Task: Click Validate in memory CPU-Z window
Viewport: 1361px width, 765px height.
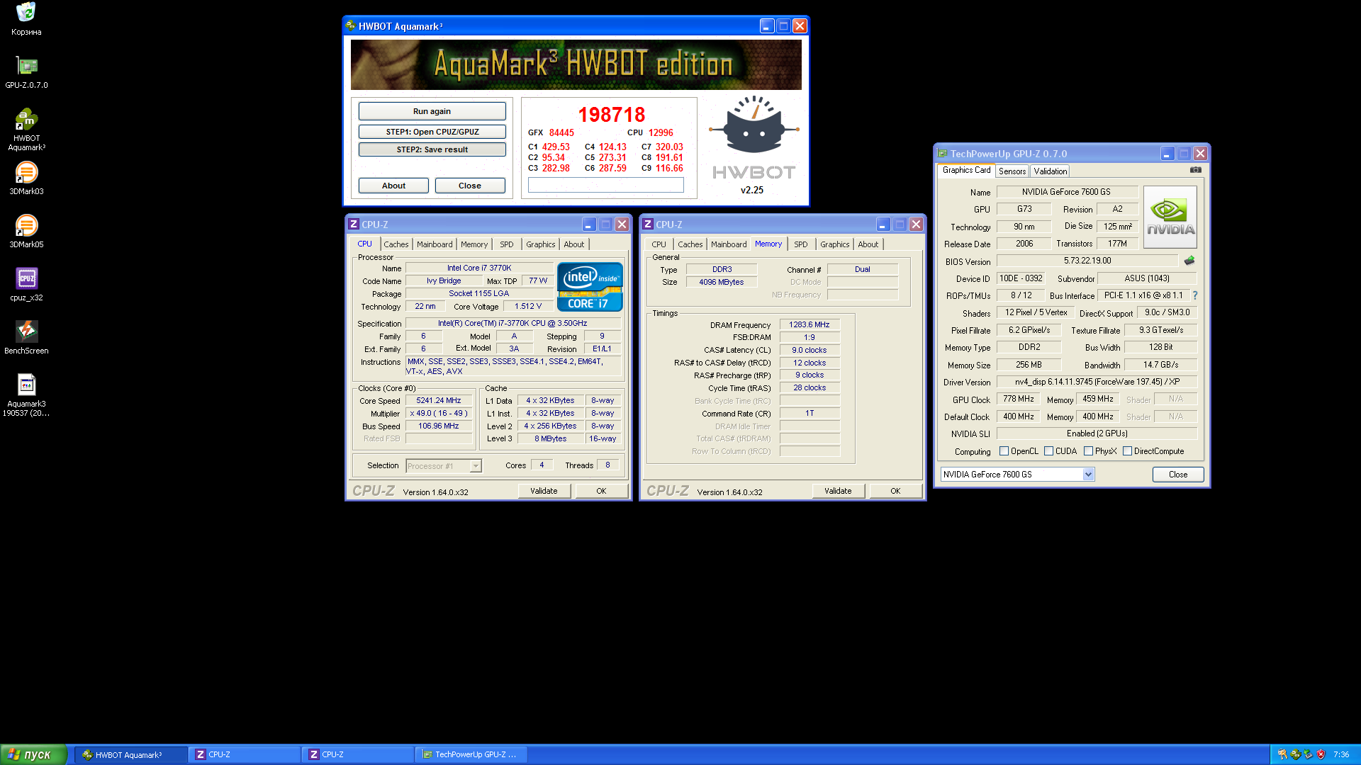Action: (838, 491)
